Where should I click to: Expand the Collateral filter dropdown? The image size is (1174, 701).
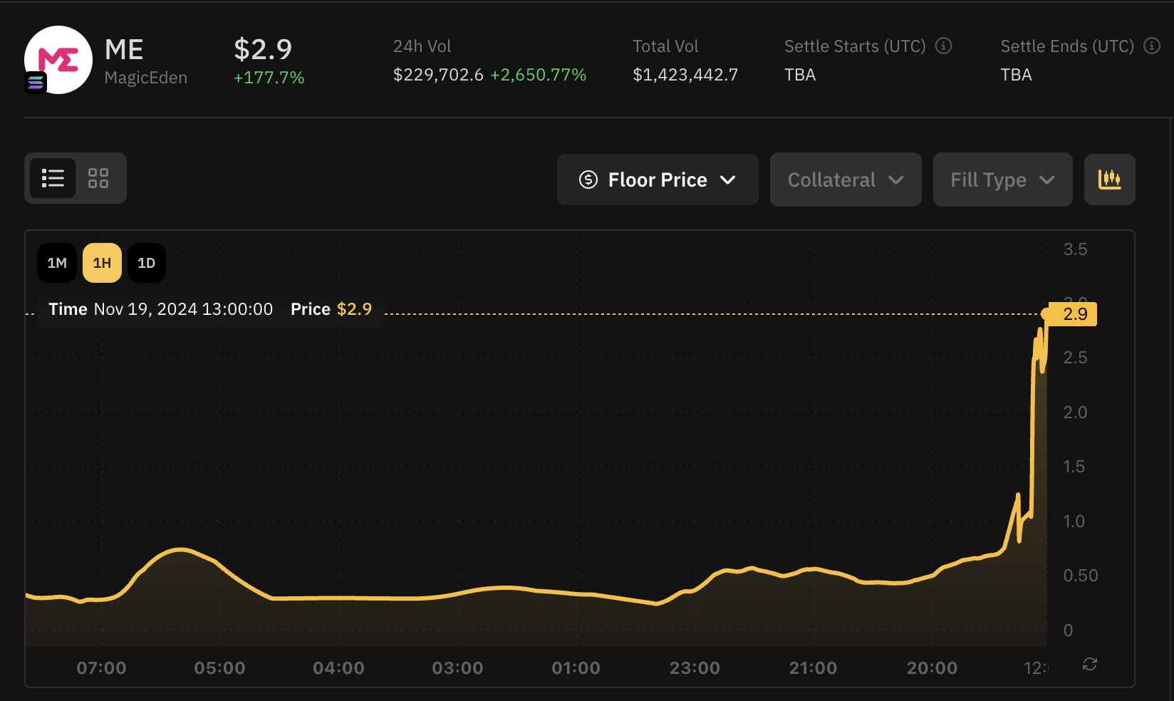pos(845,180)
